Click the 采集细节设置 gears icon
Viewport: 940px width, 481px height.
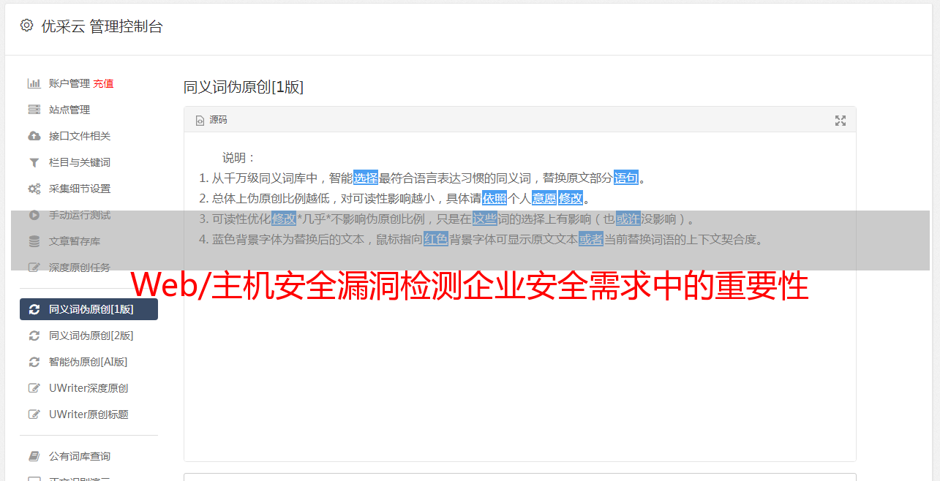pyautogui.click(x=34, y=189)
